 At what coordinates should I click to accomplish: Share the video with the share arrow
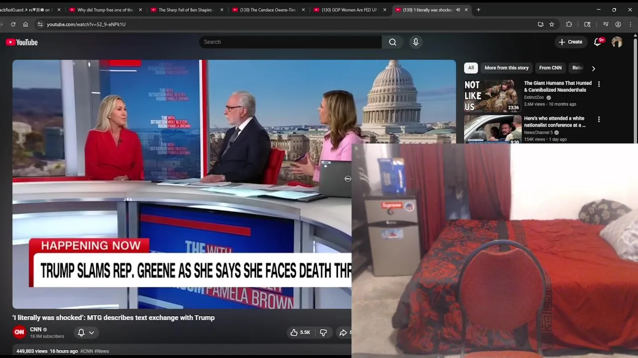pos(343,333)
